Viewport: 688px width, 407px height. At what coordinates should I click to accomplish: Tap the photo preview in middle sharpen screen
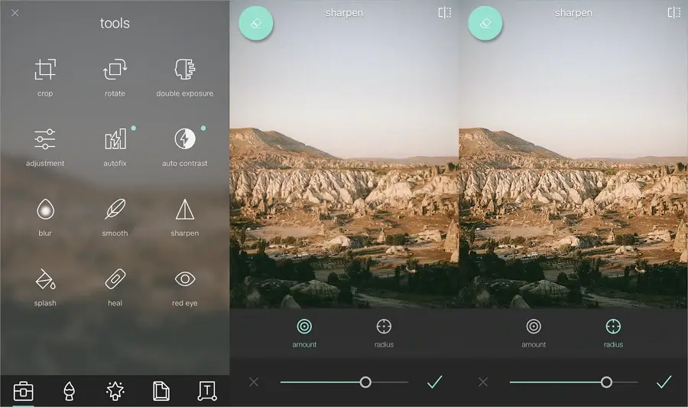(344, 154)
